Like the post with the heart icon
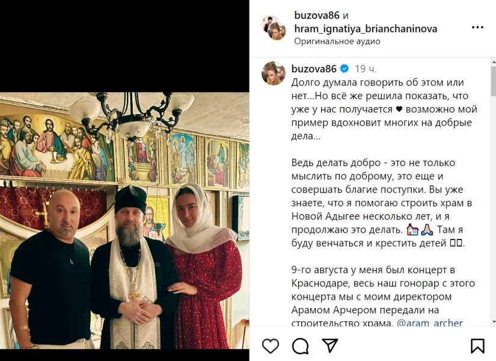This screenshot has width=496, height=361. tap(271, 346)
